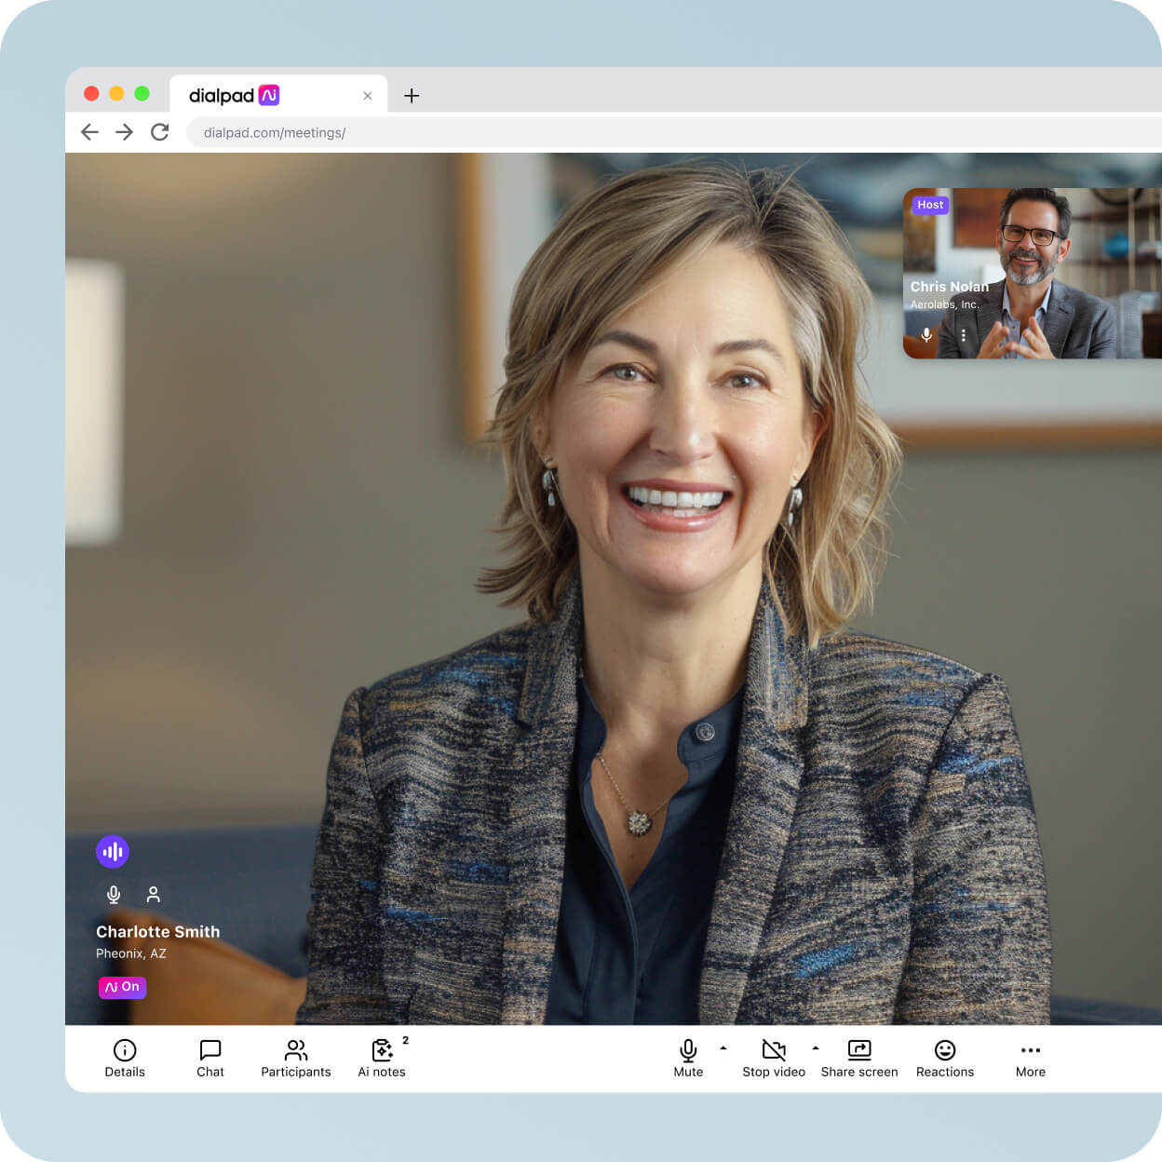The image size is (1162, 1162).
Task: Reload the current page
Action: 159,132
